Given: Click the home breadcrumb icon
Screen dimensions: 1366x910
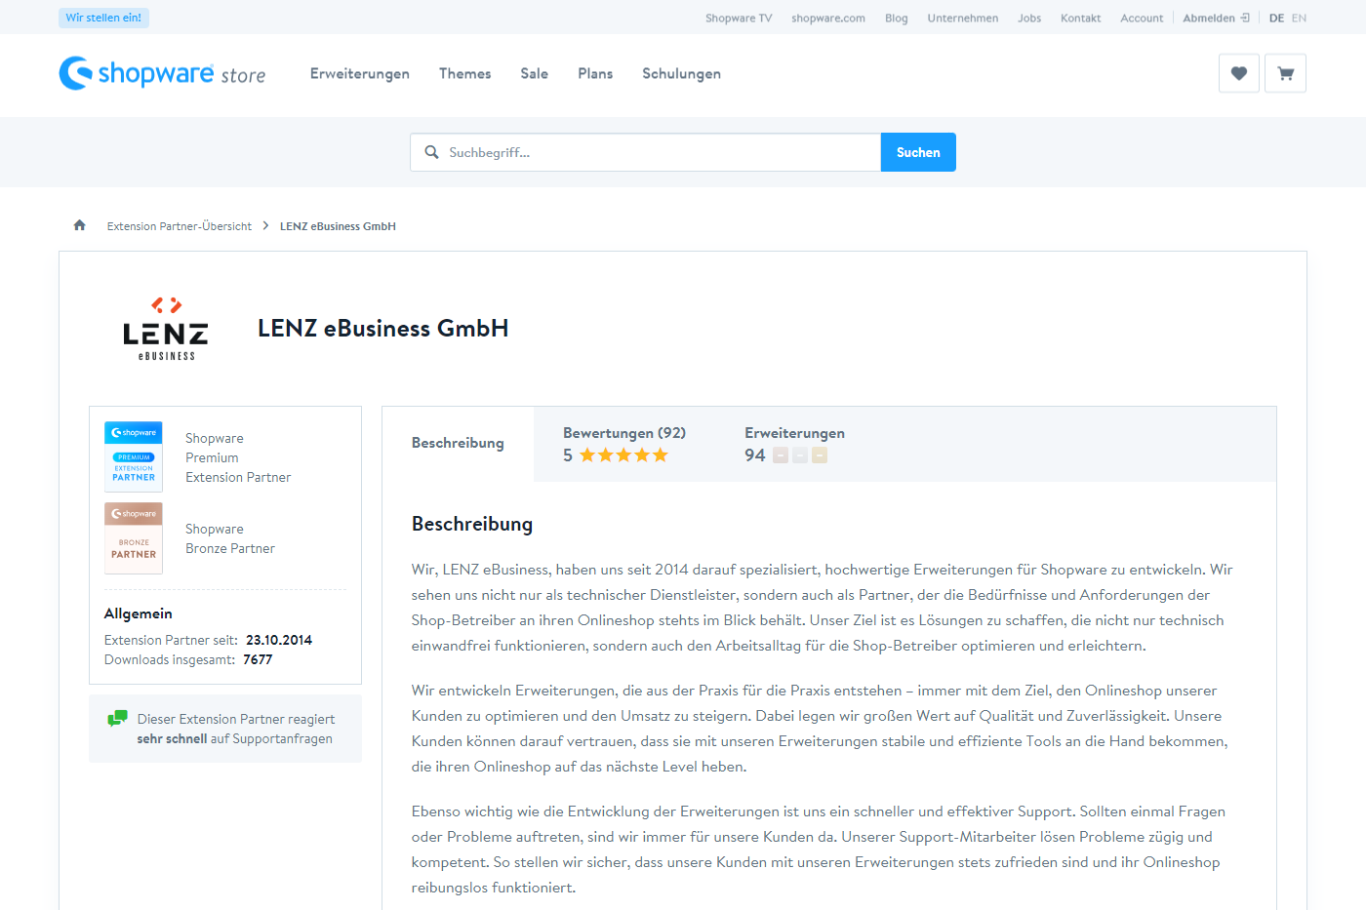Looking at the screenshot, I should [x=80, y=225].
